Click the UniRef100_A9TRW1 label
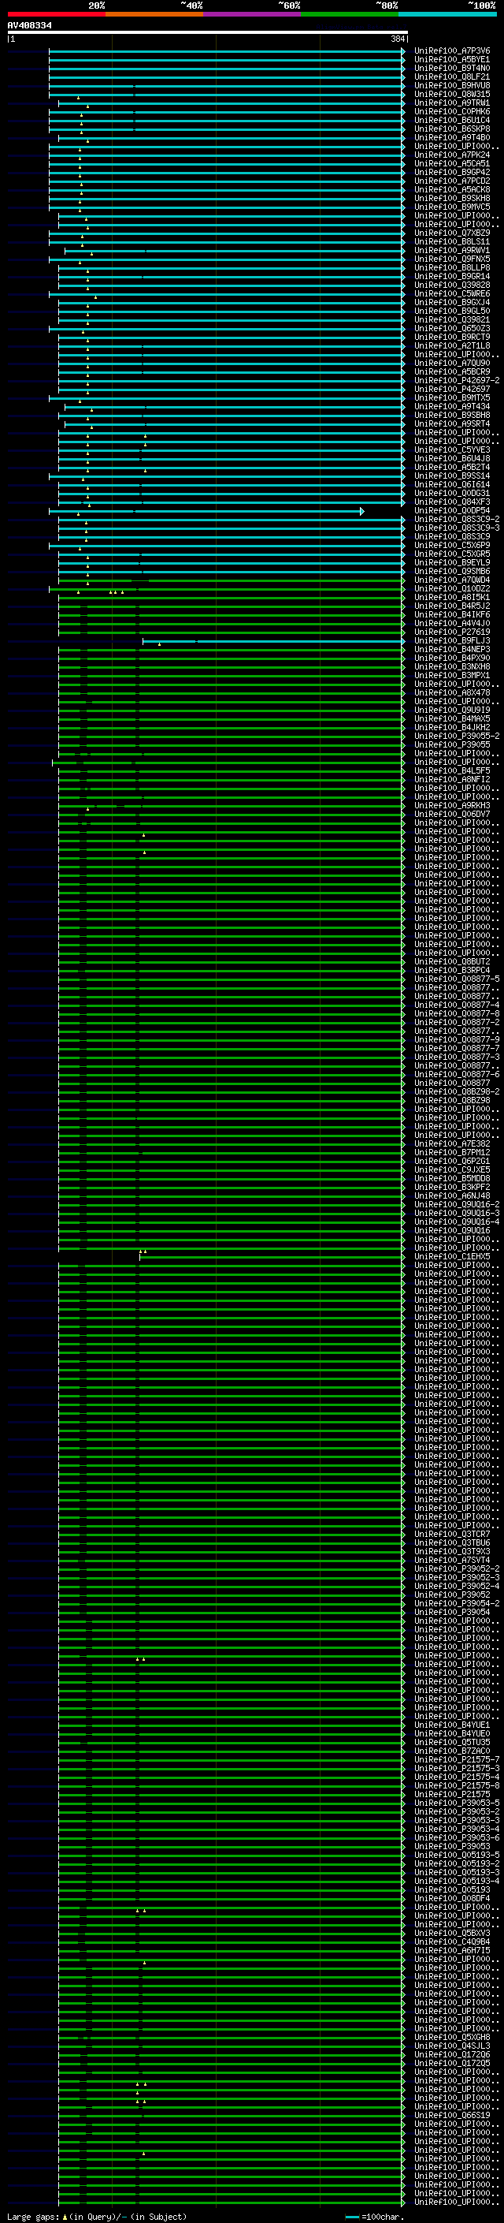The image size is (504, 2223). tap(452, 103)
